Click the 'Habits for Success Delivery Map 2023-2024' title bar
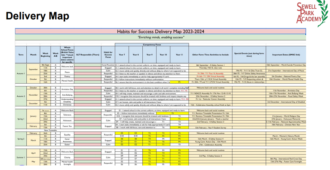This screenshot has height=170, width=330. coord(160,31)
